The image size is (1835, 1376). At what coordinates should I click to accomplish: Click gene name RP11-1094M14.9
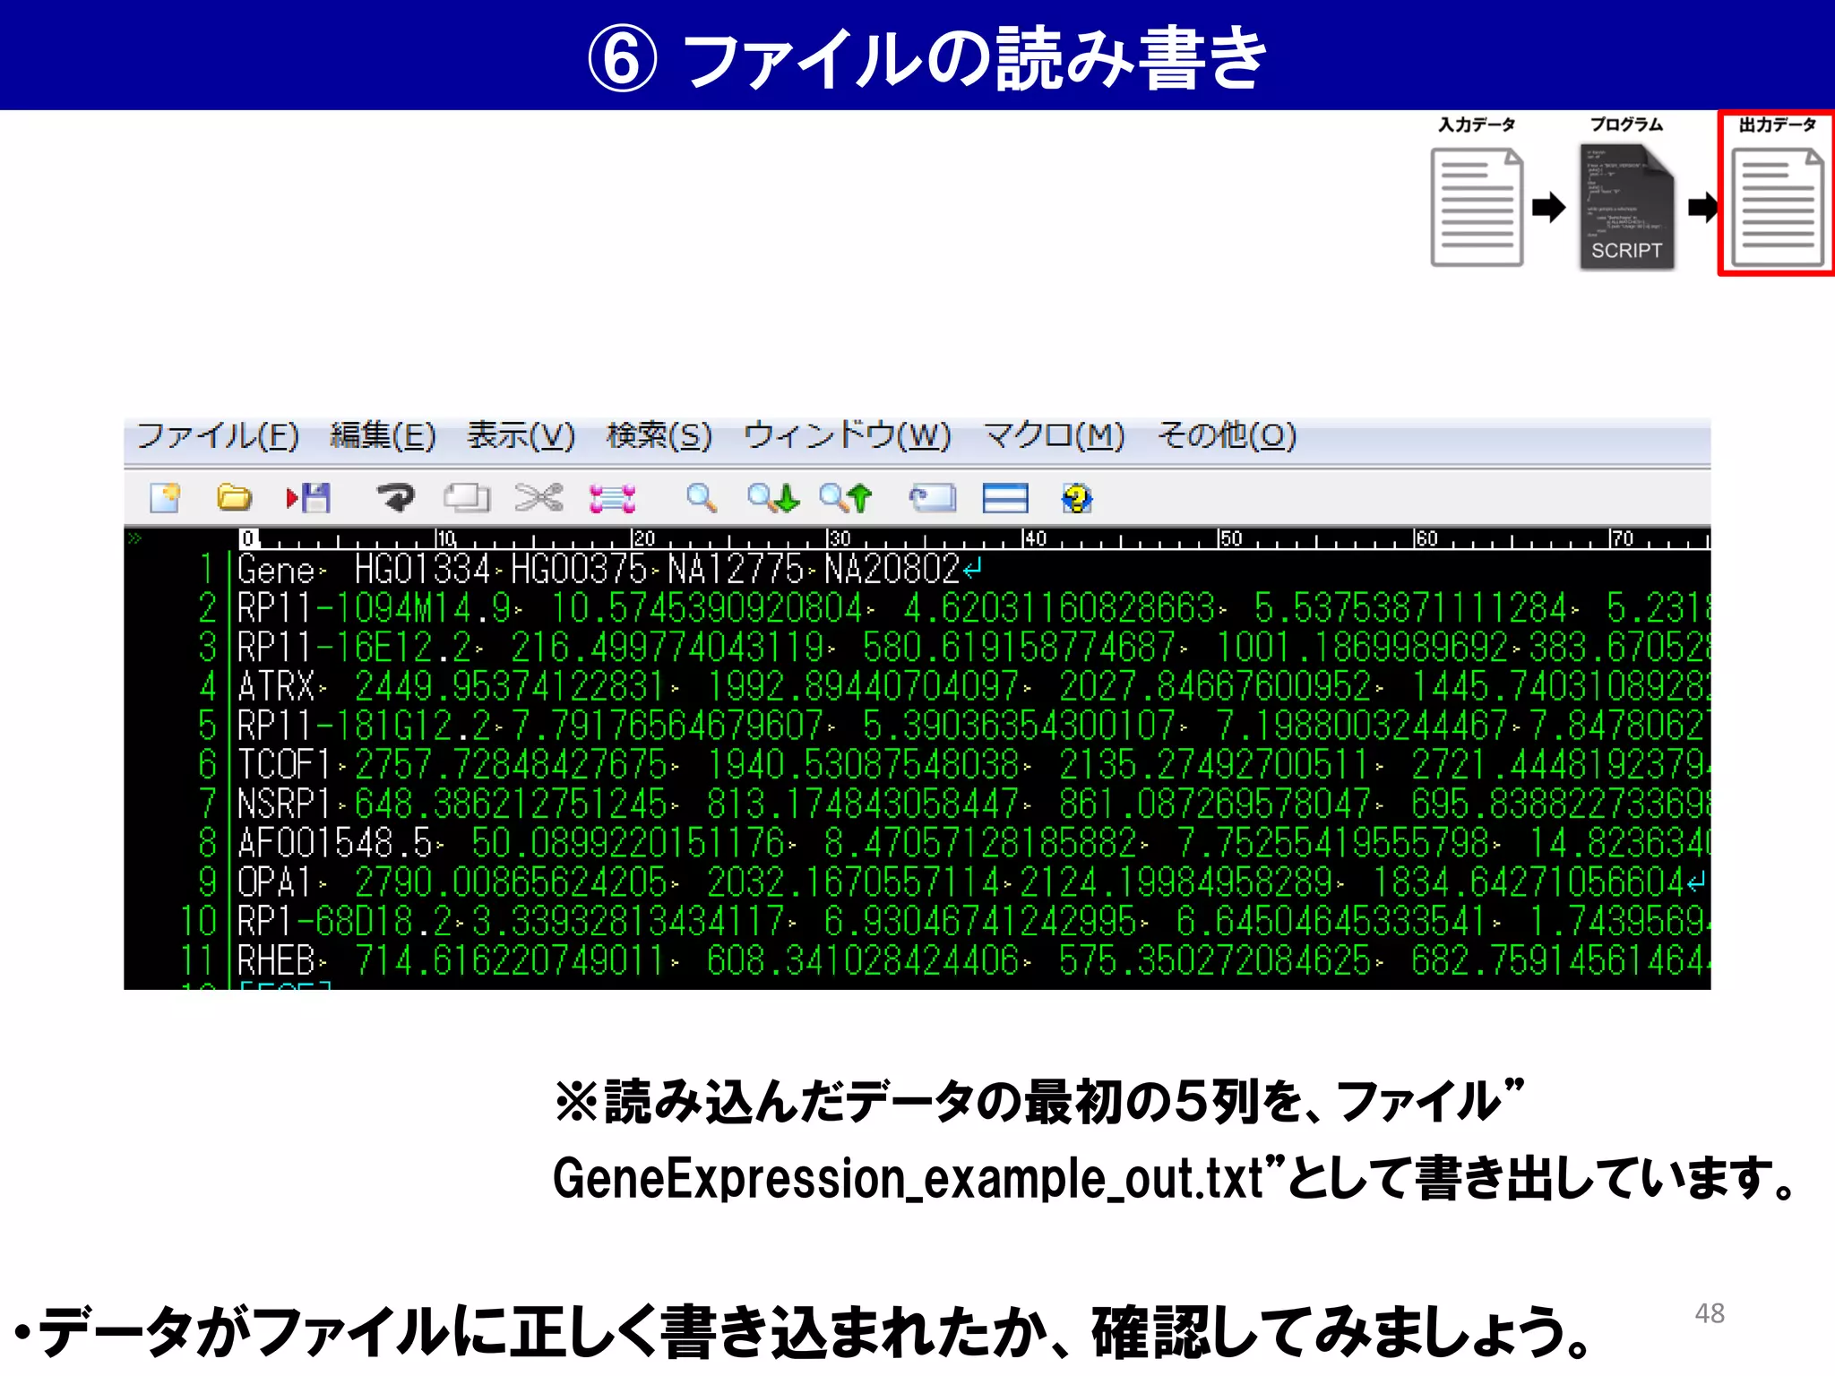[x=375, y=609]
